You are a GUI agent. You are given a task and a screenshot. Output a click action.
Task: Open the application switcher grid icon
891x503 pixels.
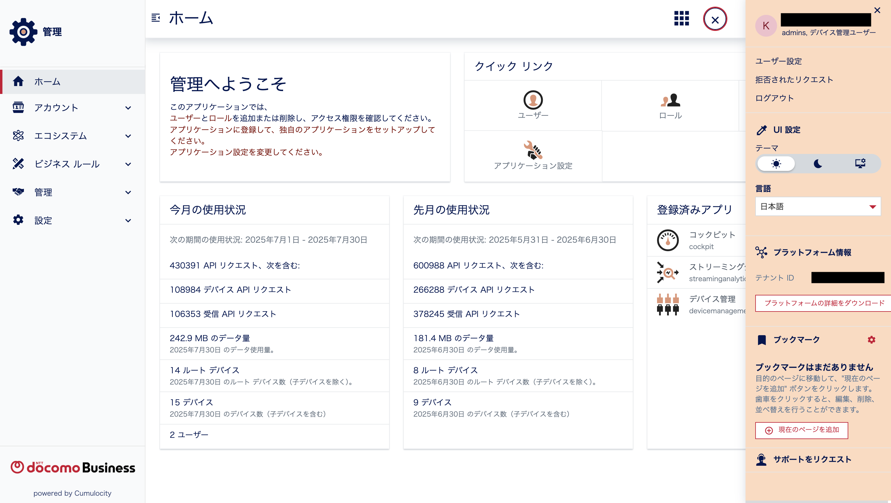(681, 18)
